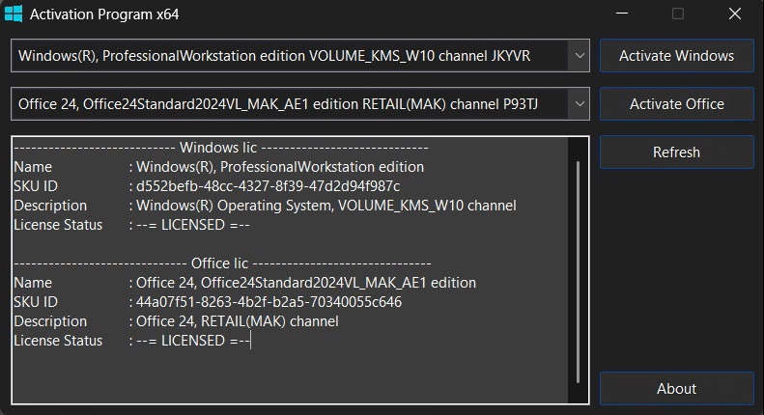
Task: Click the Office License Status LICENSED value
Action: coord(193,341)
